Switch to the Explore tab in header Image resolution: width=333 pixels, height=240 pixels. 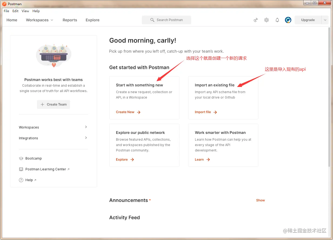pyautogui.click(x=92, y=20)
